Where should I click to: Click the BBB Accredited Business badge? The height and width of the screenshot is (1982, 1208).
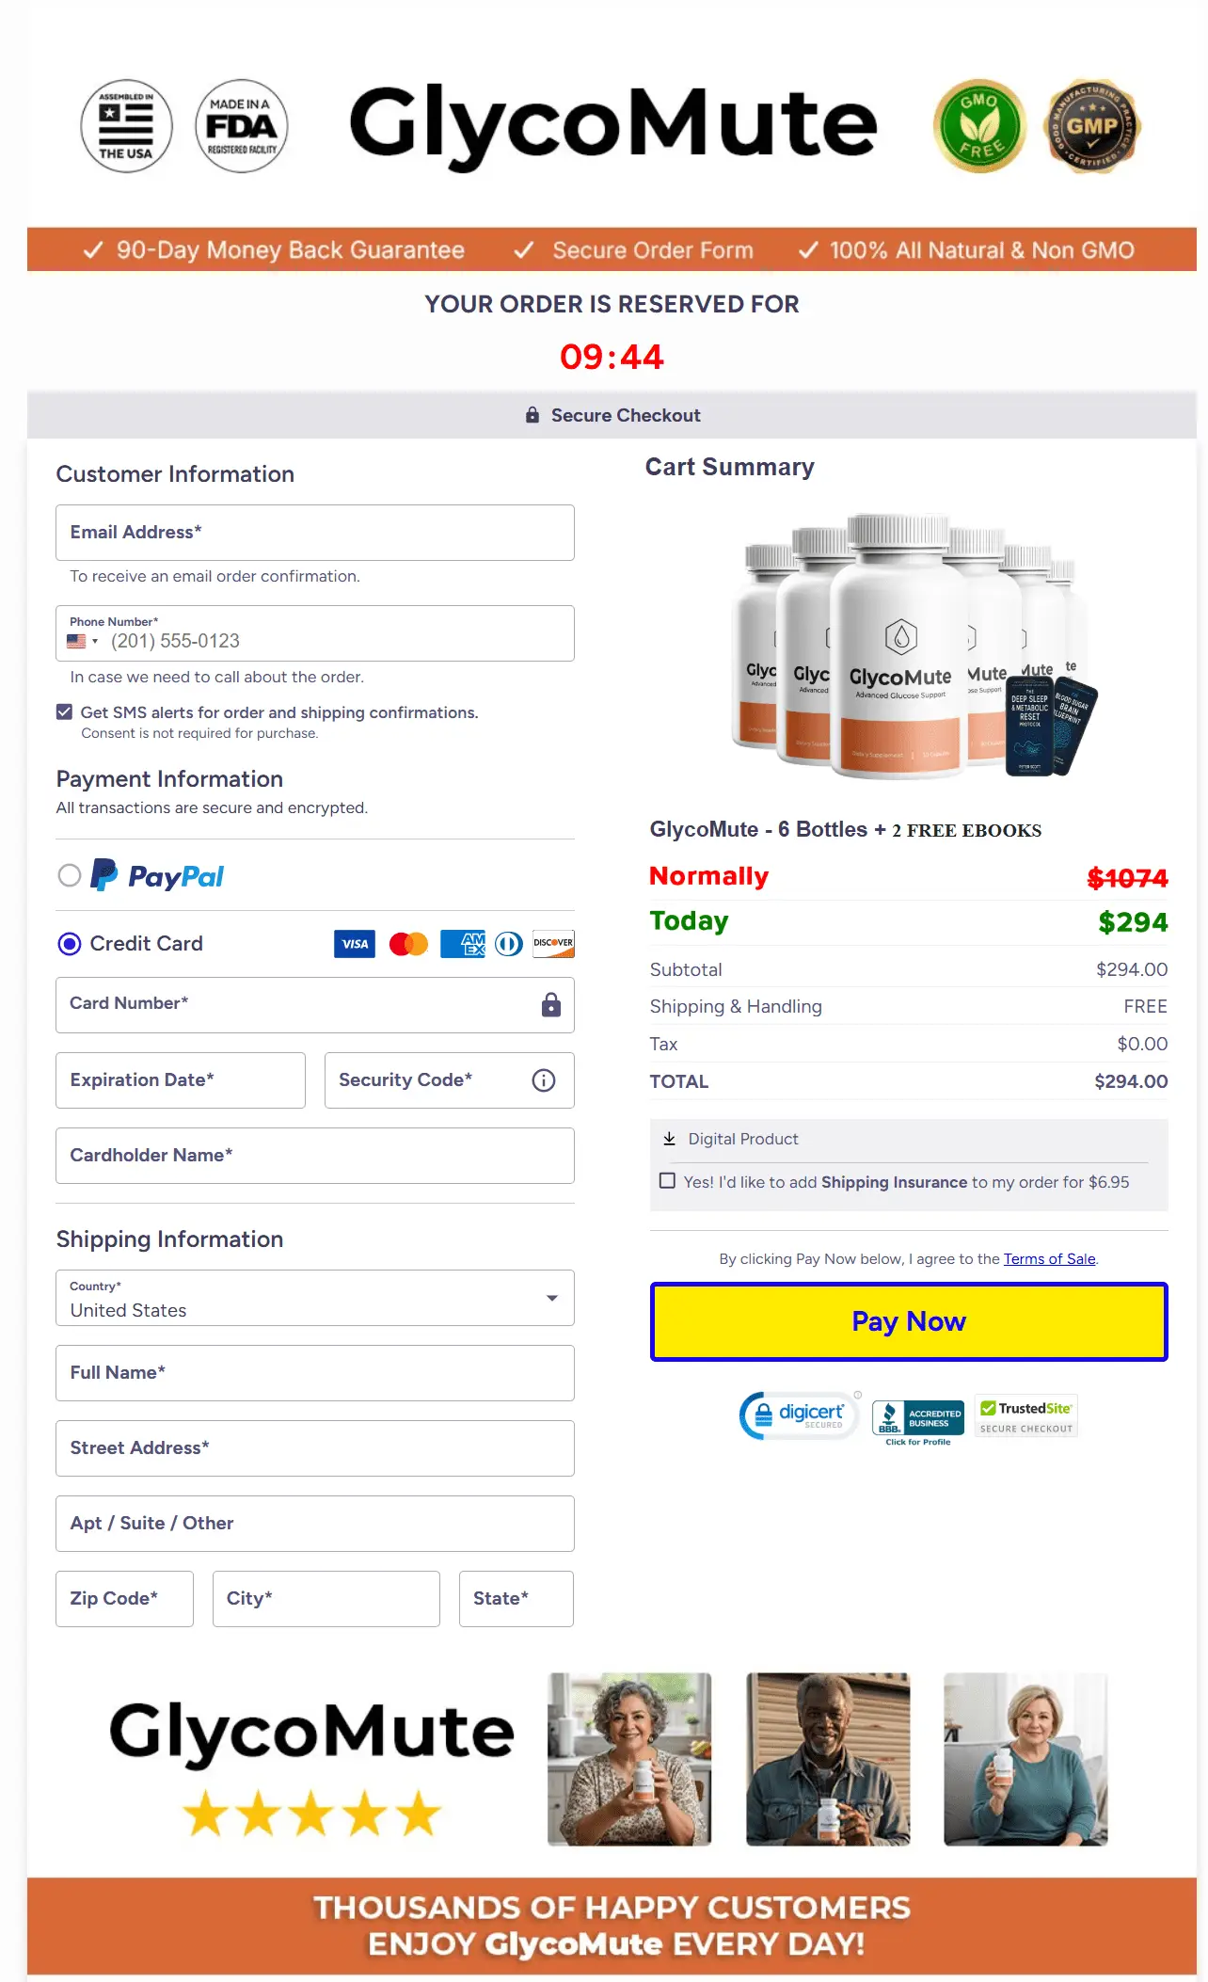917,1420
